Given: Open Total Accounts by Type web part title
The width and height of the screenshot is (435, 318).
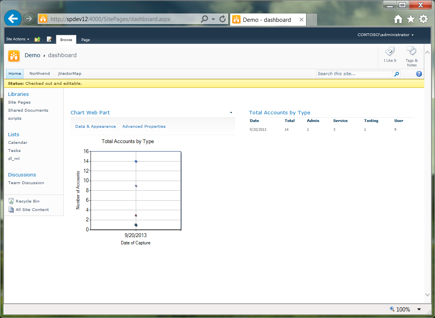Looking at the screenshot, I should coord(280,112).
